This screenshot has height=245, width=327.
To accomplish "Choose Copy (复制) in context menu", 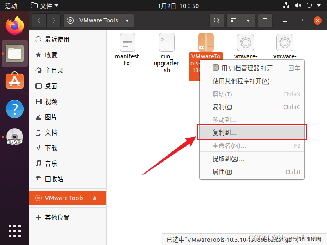I will 252,107.
